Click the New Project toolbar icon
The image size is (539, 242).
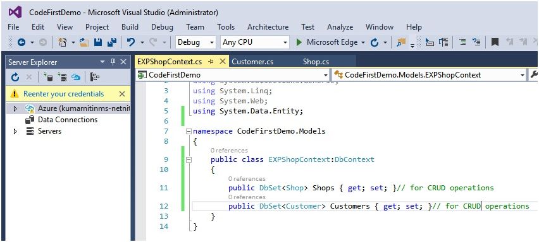[62, 42]
